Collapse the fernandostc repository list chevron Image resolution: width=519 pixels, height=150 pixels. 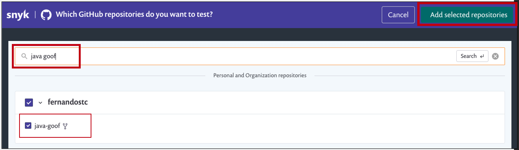pos(40,103)
